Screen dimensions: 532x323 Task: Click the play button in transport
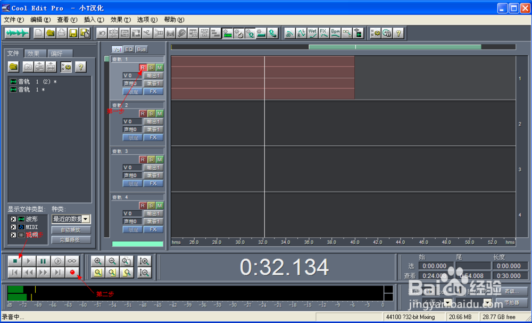tap(29, 261)
